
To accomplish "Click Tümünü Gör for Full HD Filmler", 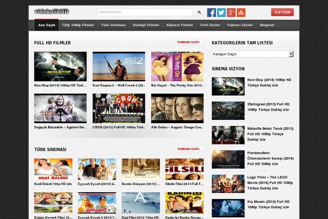I will (x=189, y=42).
